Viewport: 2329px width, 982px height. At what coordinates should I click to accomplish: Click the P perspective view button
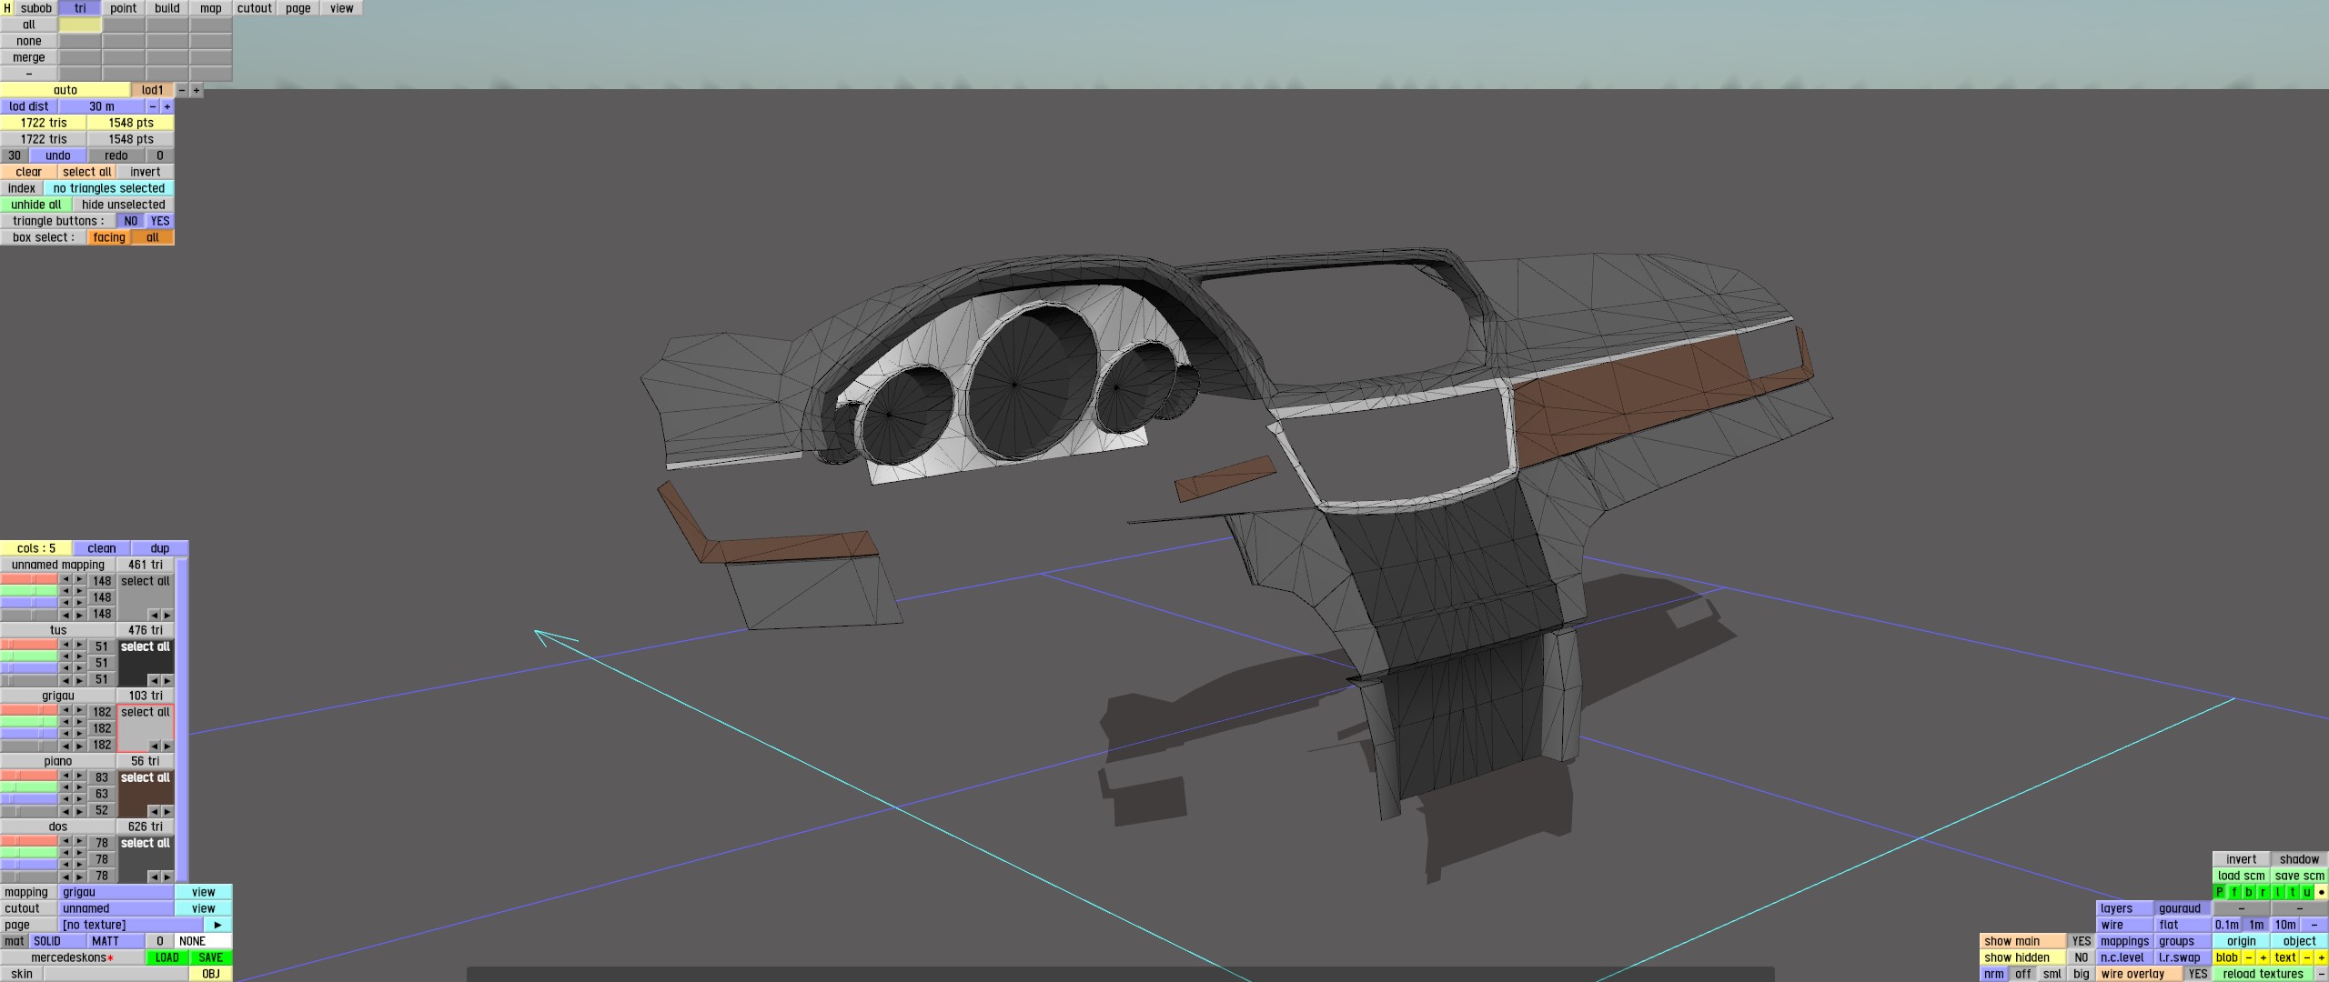2220,892
